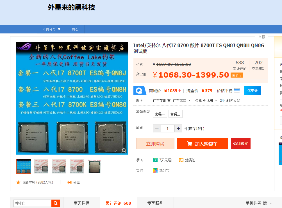Image resolution: width=282 pixels, height=208 pixels.
Task: Click the shopping cart icon in 加入购物车
Action: [190, 144]
